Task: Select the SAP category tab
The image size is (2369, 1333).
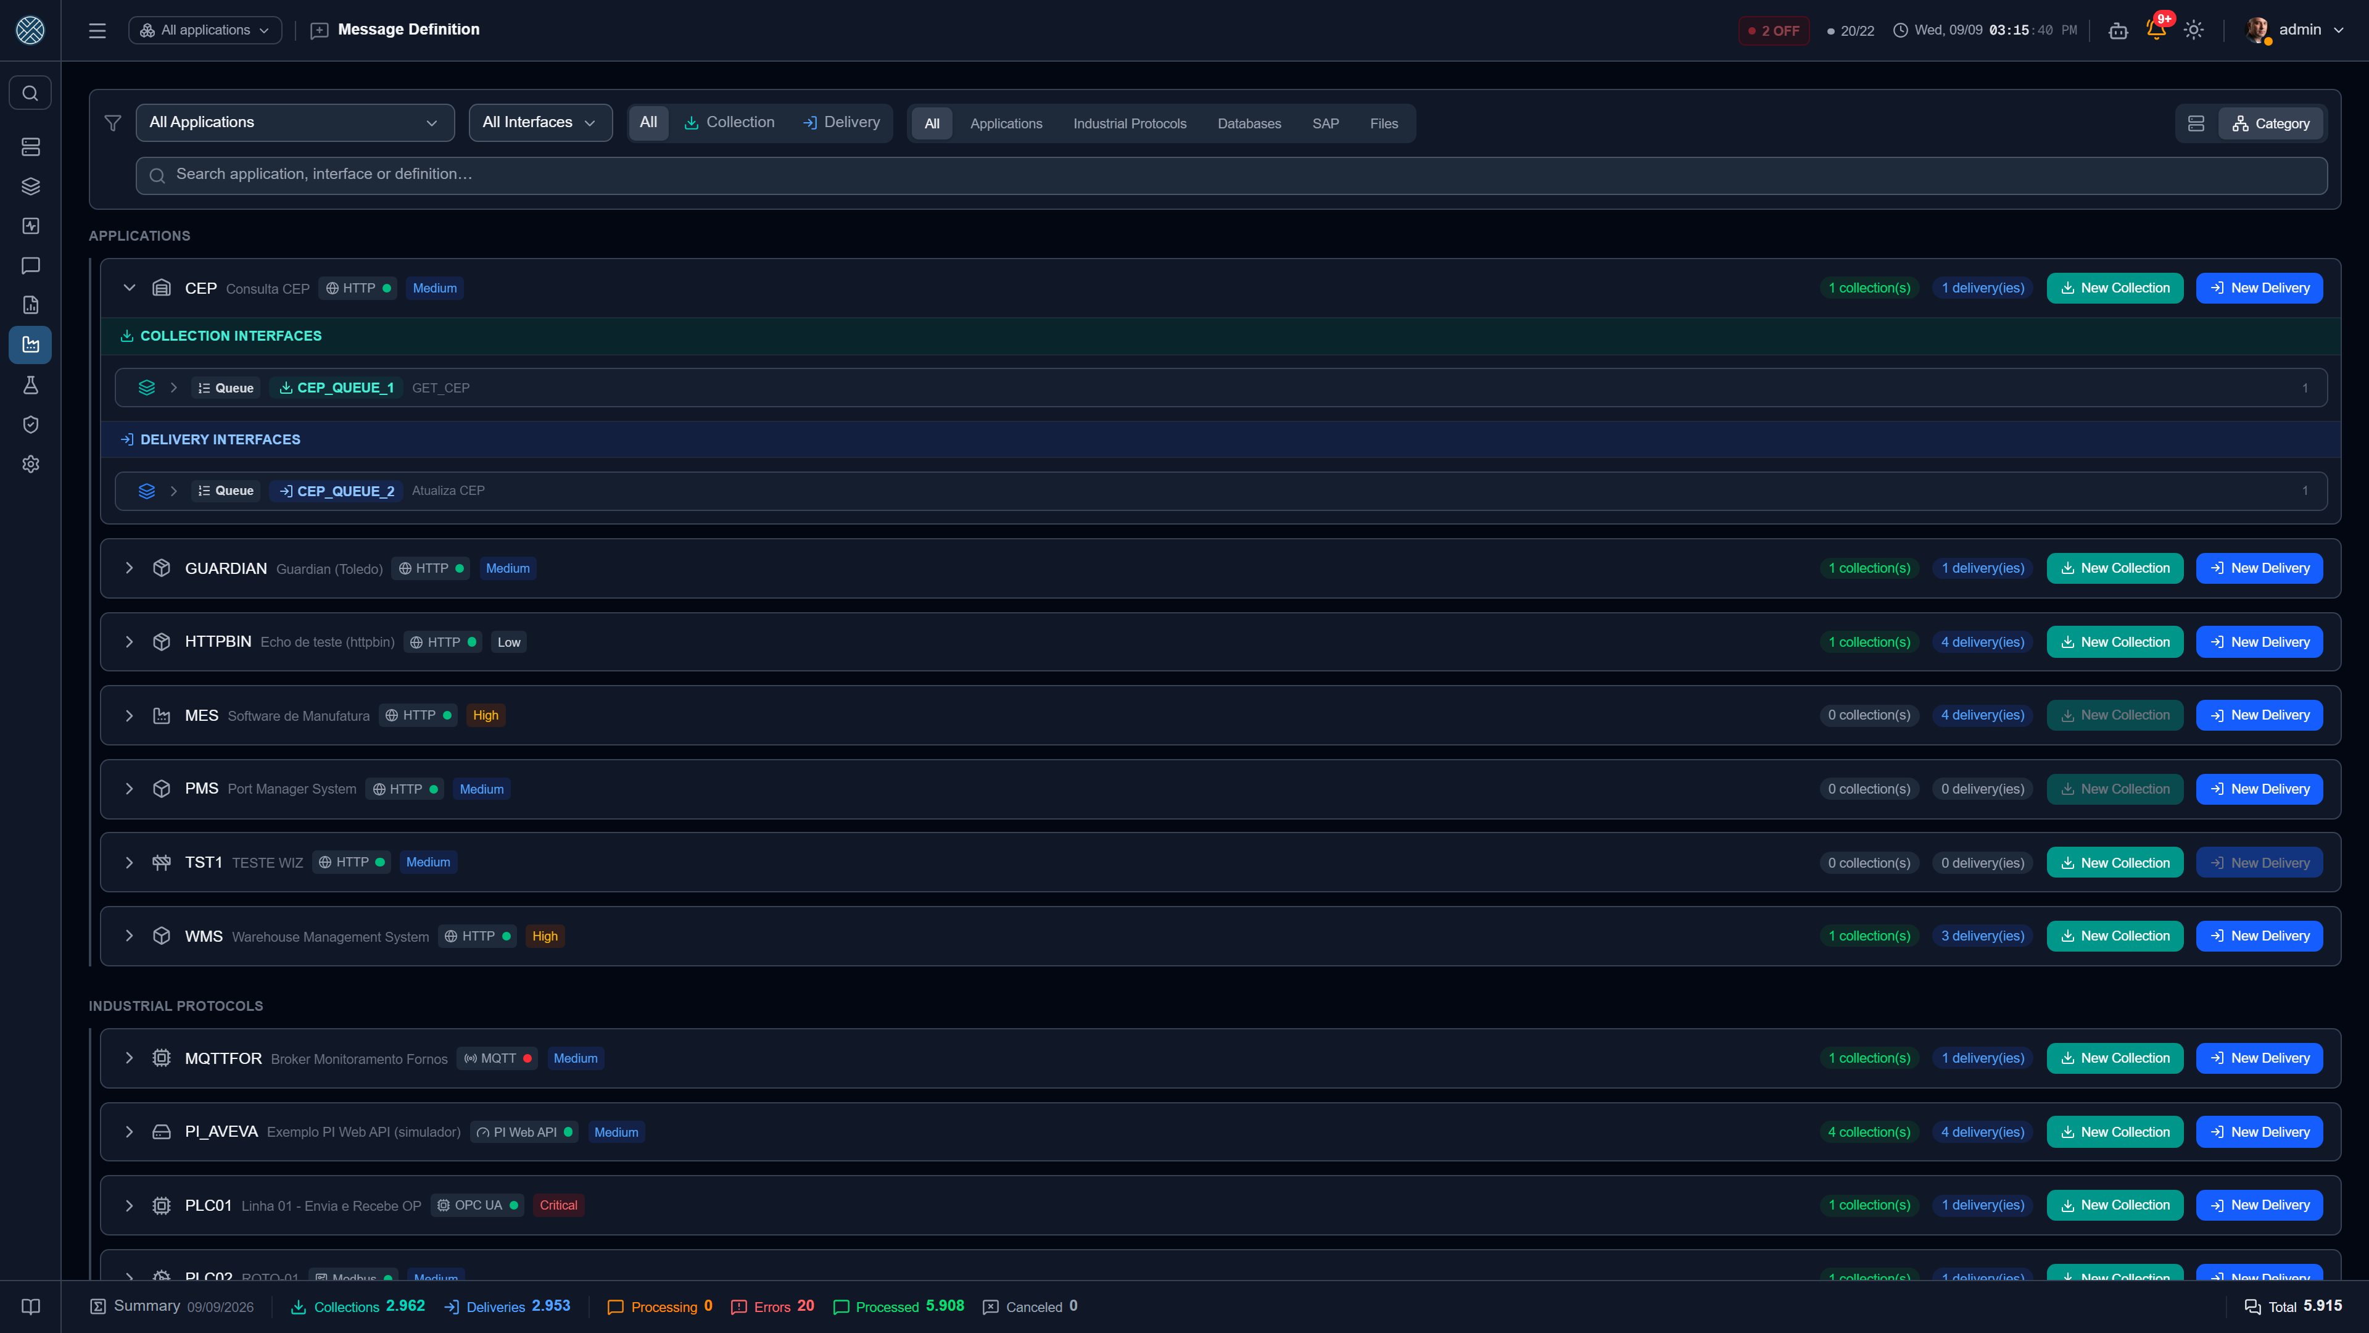Action: (x=1325, y=123)
